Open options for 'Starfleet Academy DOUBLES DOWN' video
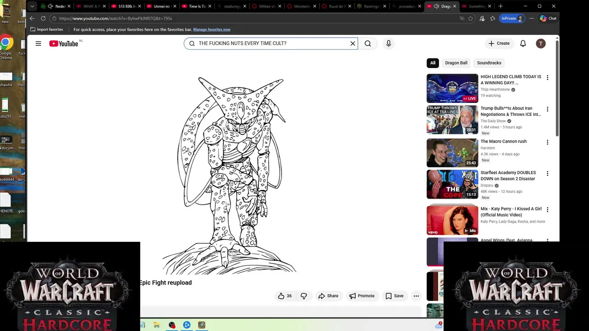 (x=547, y=174)
